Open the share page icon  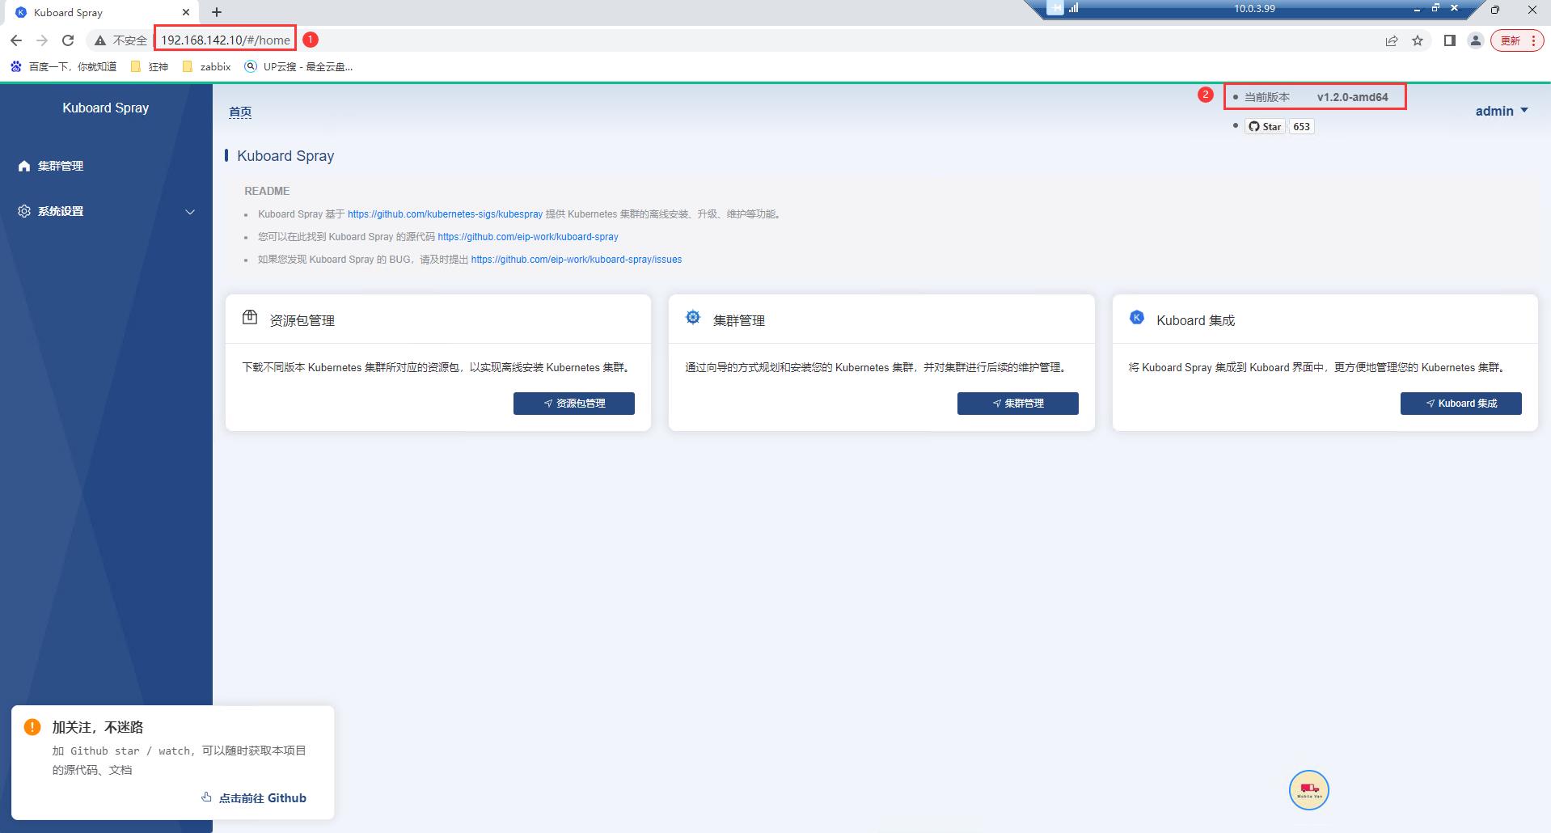tap(1392, 40)
